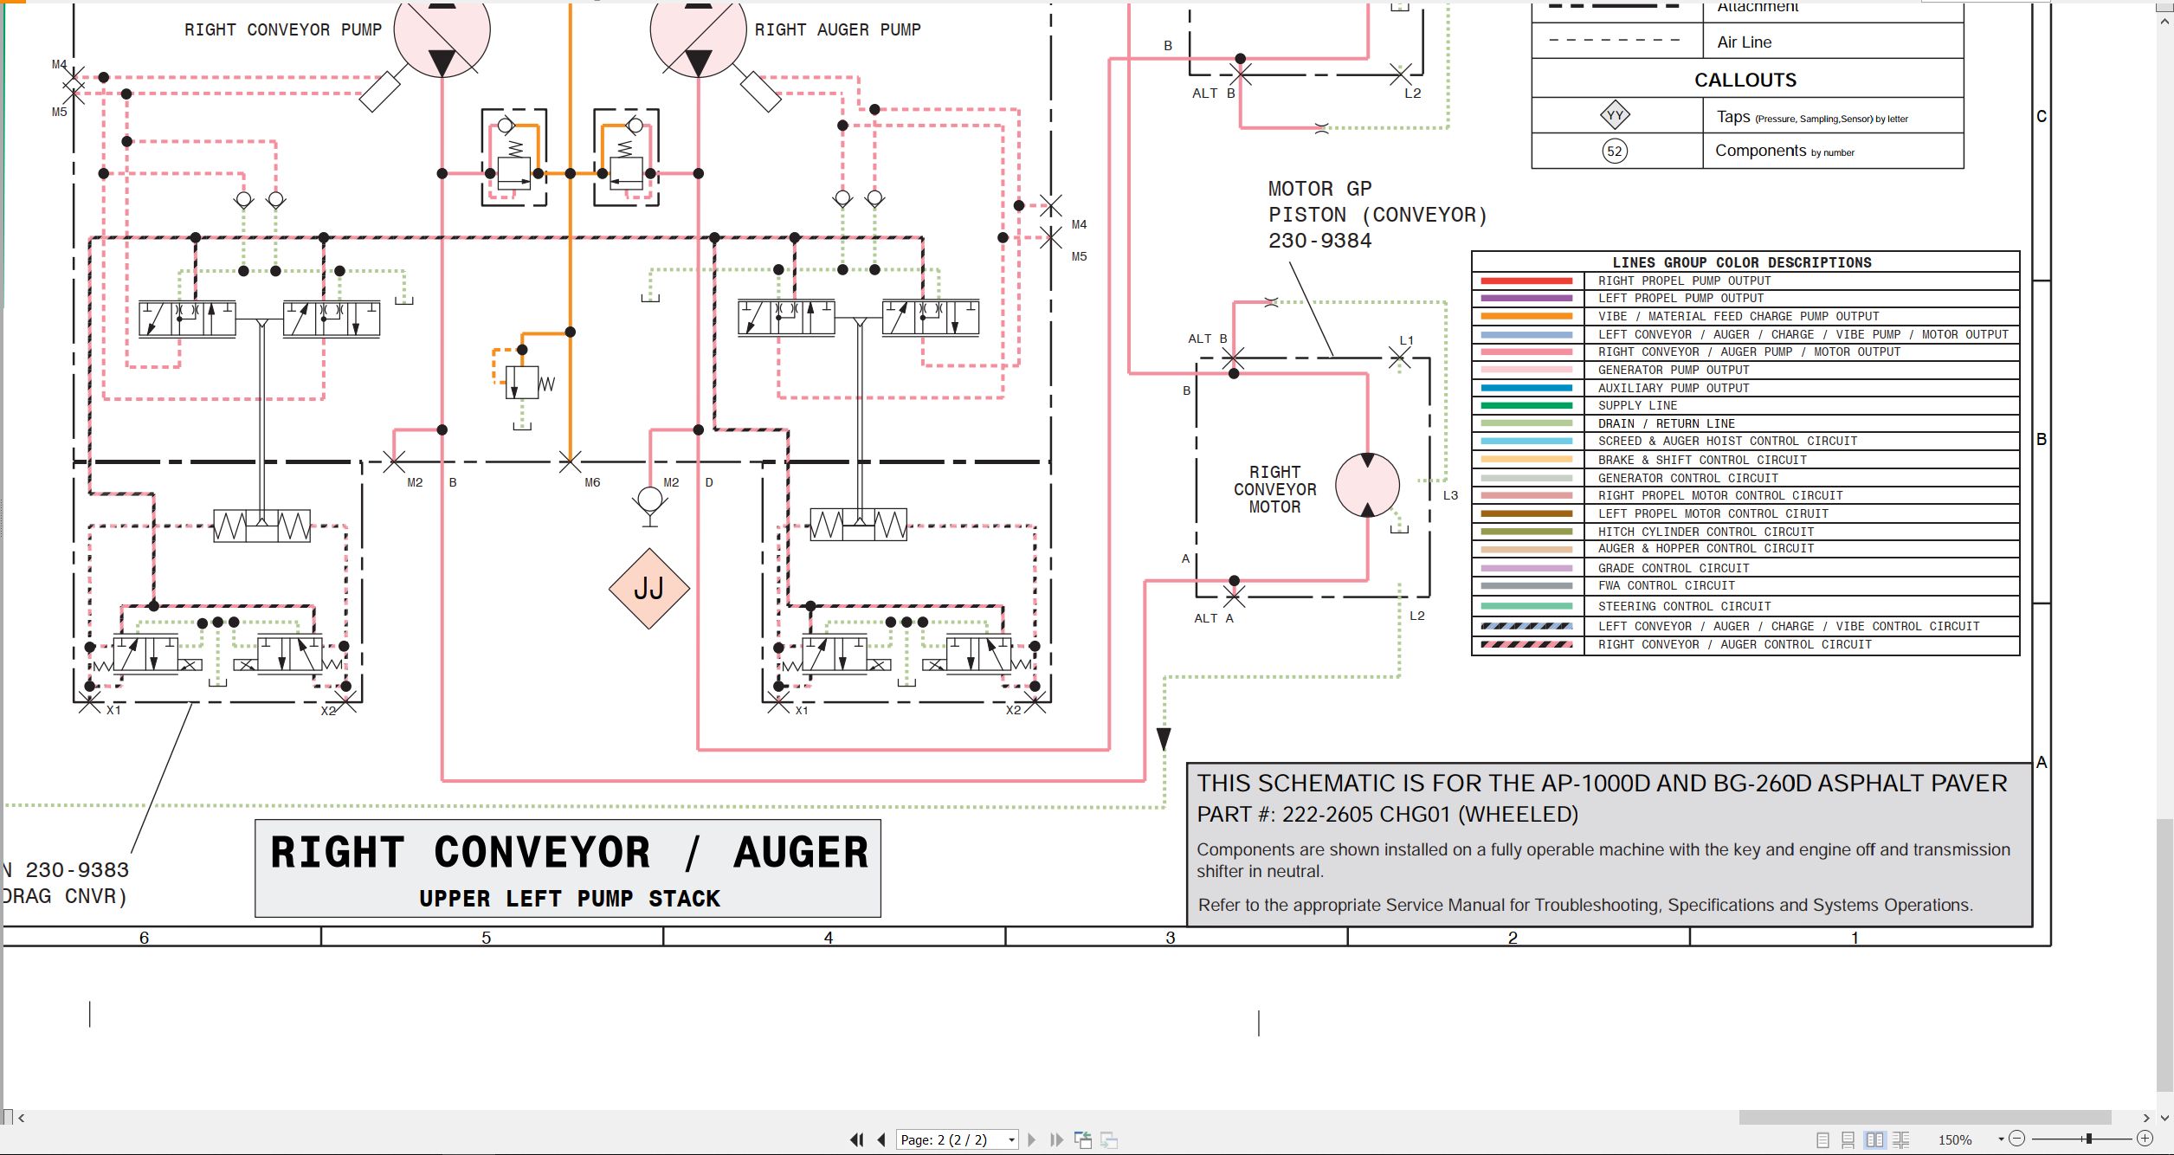Click the 'L3' port label near motor
Image resolution: width=2174 pixels, height=1155 pixels.
click(1450, 496)
